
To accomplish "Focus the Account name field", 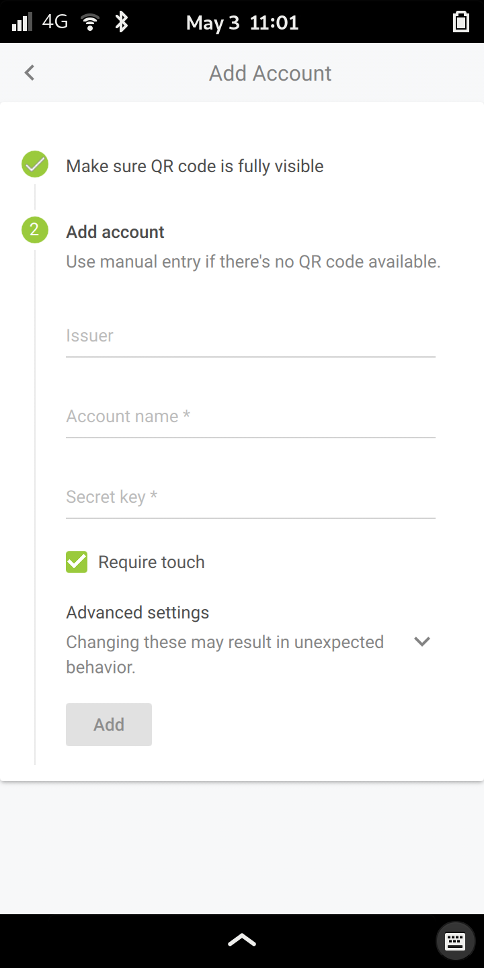I will [250, 417].
